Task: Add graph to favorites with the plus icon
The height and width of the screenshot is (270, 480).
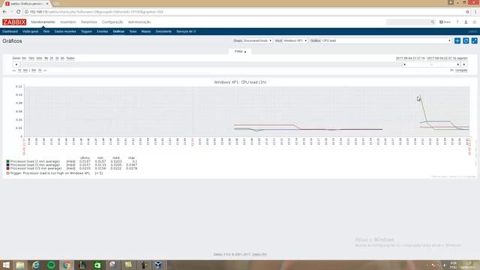Action: point(457,40)
